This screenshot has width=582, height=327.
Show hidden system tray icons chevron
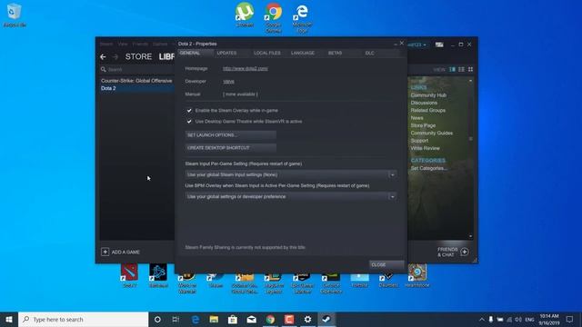point(481,319)
